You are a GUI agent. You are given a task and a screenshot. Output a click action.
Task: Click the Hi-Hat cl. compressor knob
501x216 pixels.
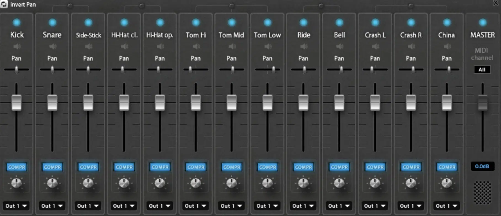pyautogui.click(x=124, y=183)
